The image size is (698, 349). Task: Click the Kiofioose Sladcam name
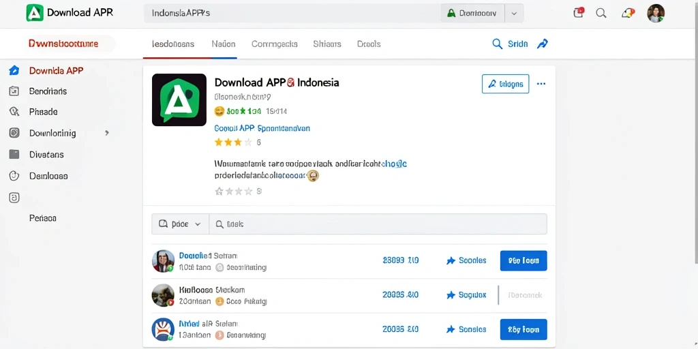[212, 290]
